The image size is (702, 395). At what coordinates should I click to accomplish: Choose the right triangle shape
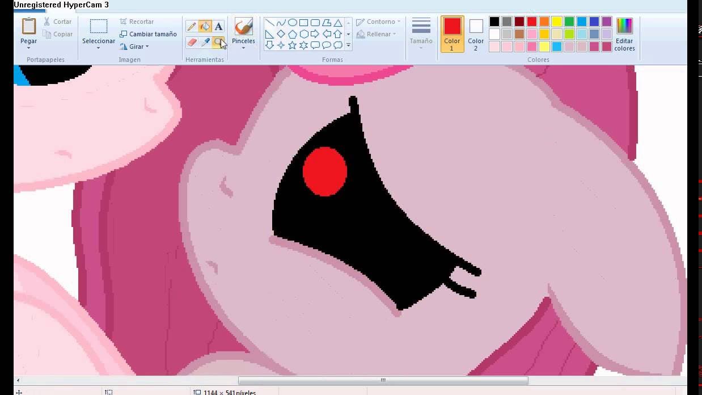coord(270,34)
